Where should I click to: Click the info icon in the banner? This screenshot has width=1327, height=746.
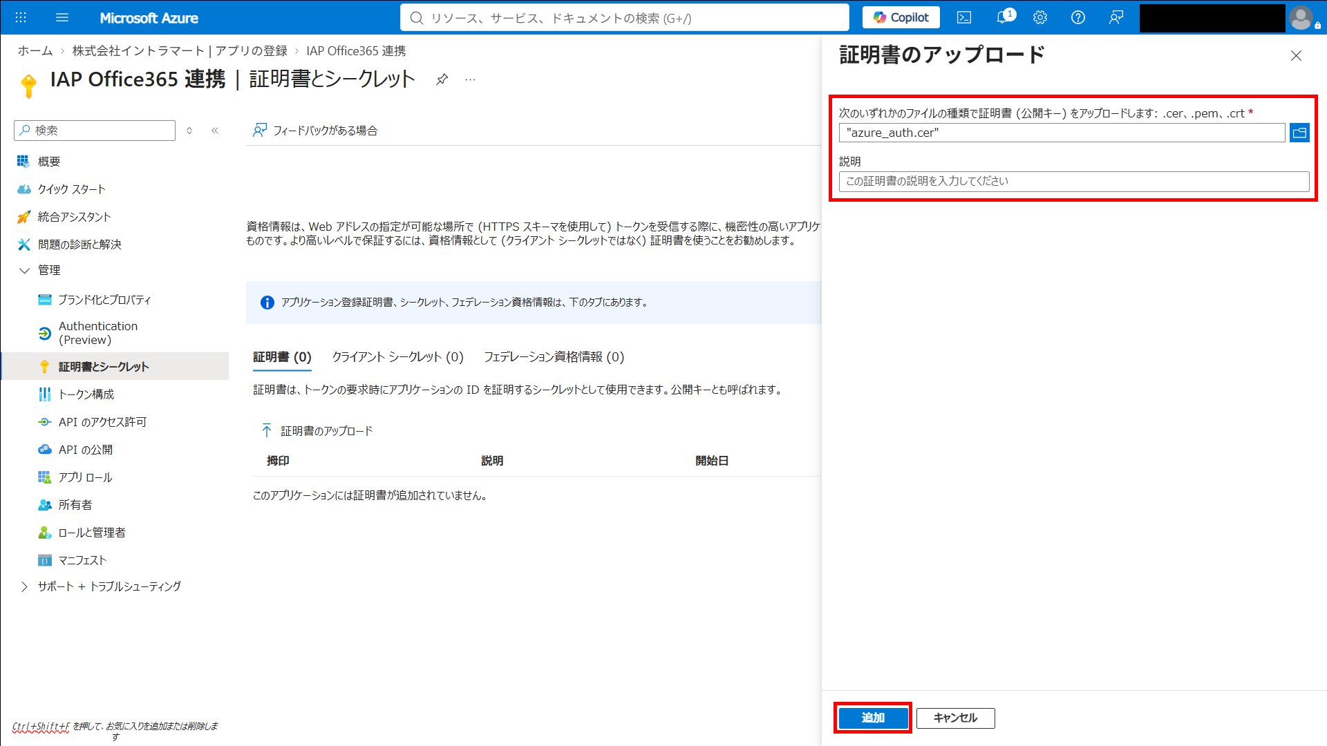click(x=267, y=303)
